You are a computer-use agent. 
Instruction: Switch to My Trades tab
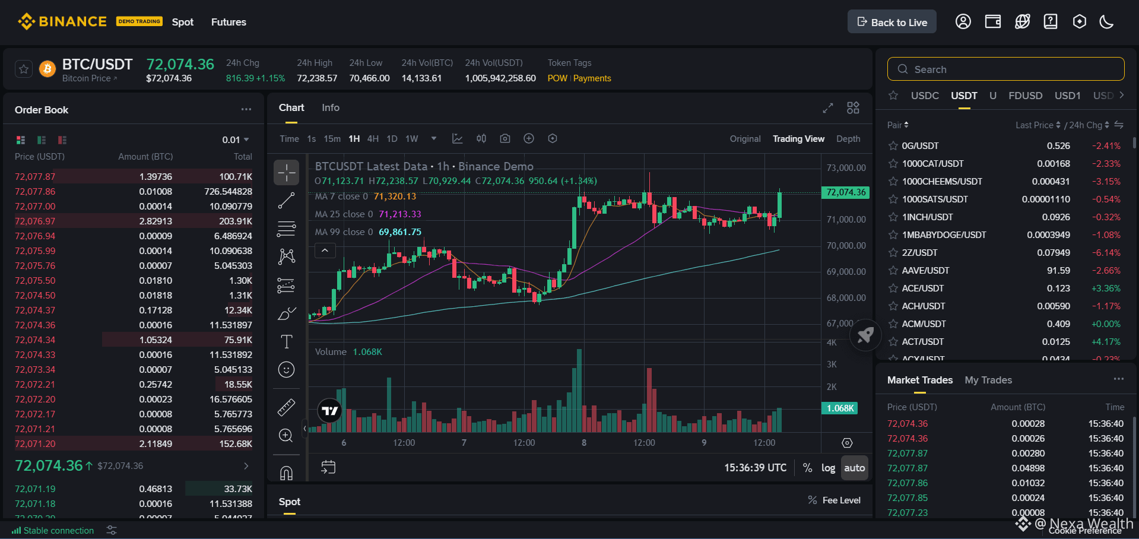988,380
